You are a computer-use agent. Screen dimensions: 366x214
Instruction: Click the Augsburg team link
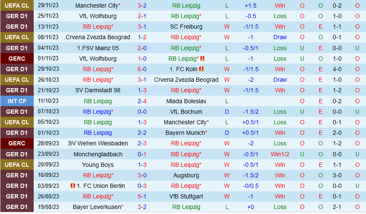[x=186, y=175]
